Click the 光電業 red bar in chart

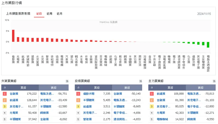(18, 39)
